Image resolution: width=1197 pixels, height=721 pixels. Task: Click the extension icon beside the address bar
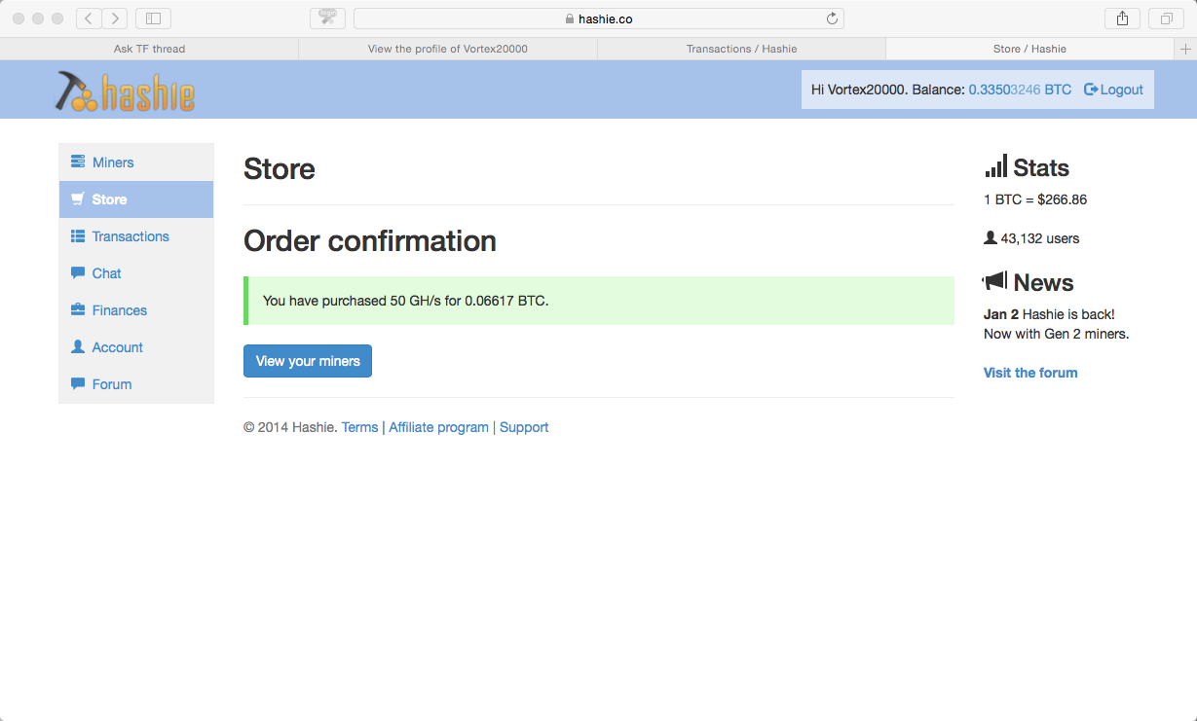pos(327,18)
